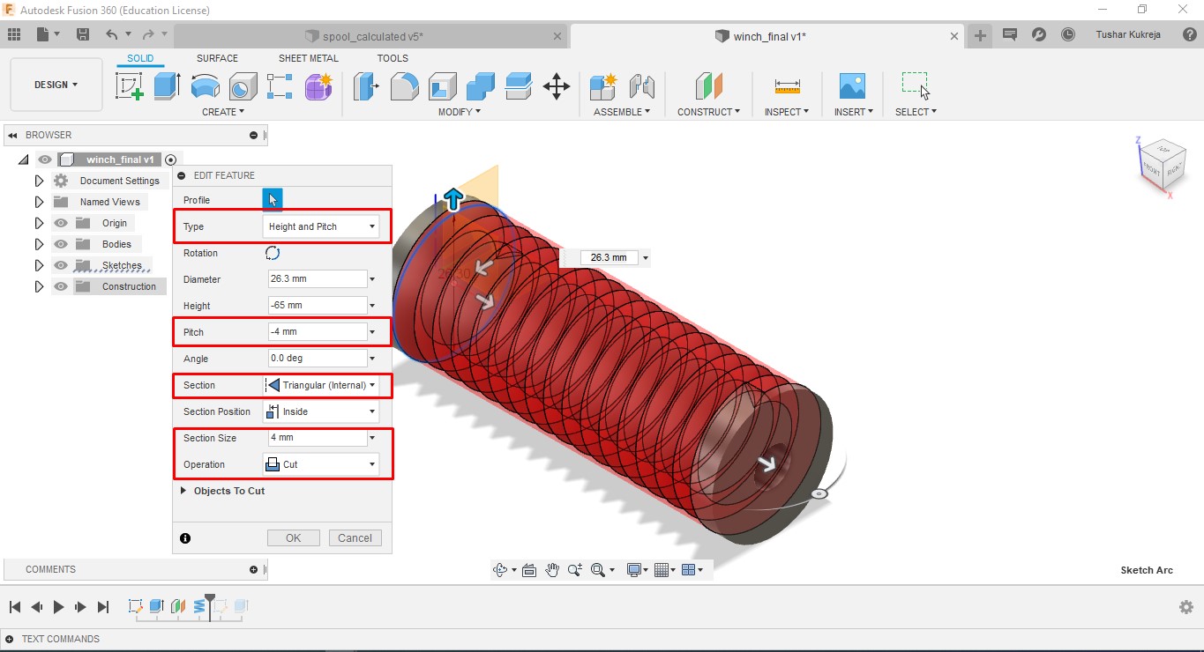1204x652 pixels.
Task: Click the Insert image icon
Action: (x=852, y=85)
